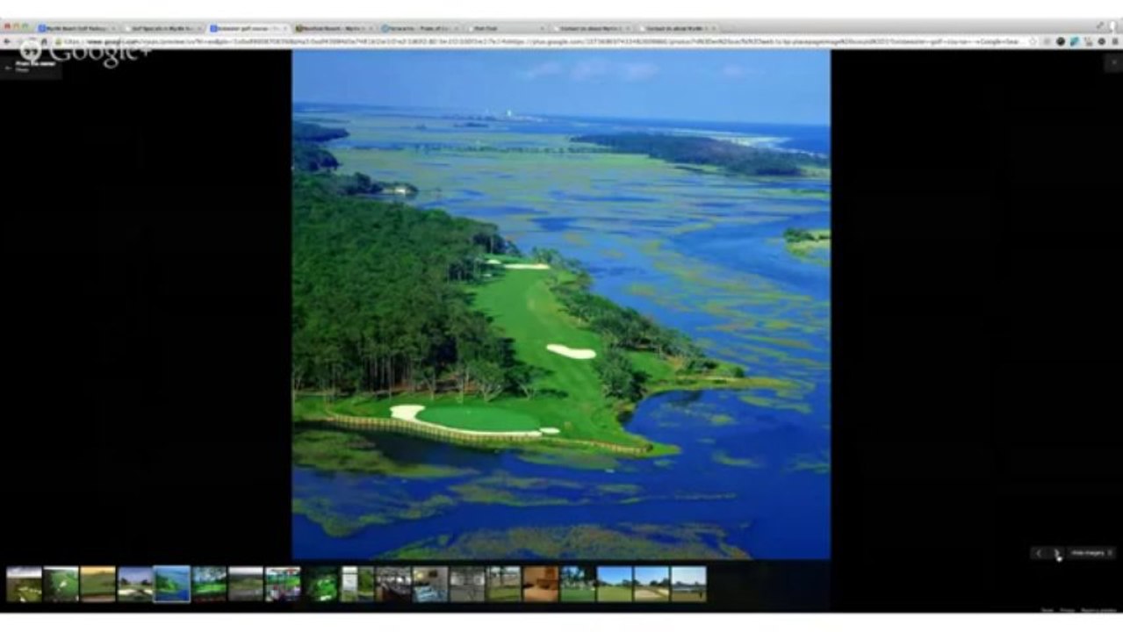Open the orange-tinted bedroom thumbnail

(540, 584)
